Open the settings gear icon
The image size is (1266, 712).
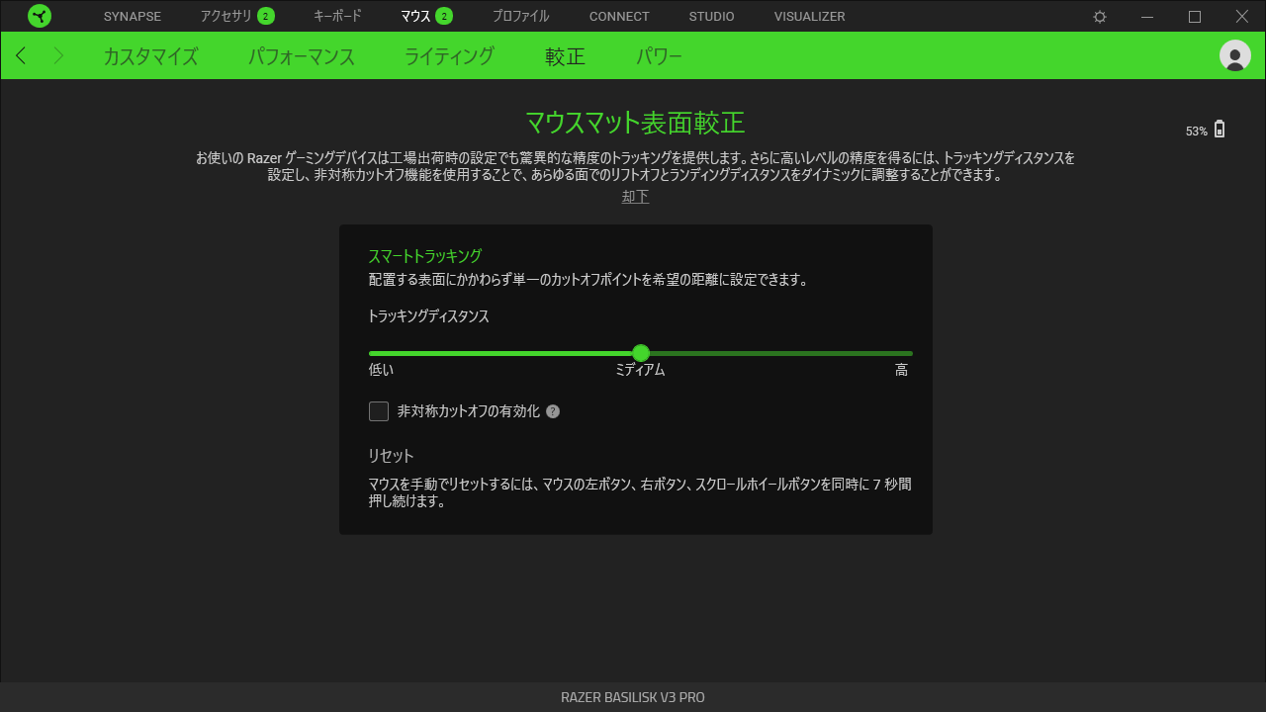(x=1100, y=17)
